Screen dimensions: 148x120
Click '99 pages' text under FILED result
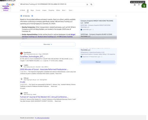pyautogui.click(x=23, y=88)
